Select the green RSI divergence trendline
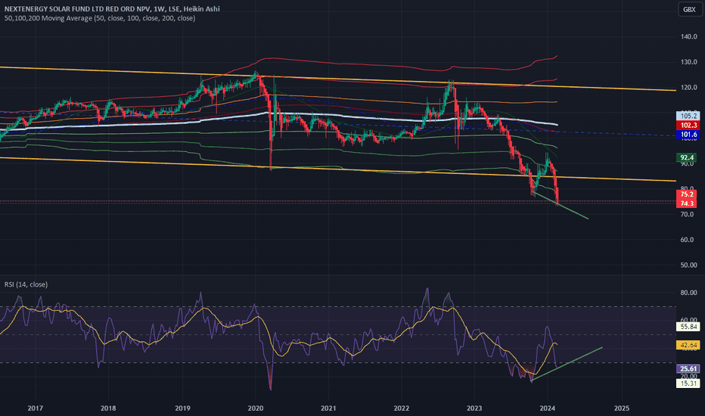The height and width of the screenshot is (416, 705). [x=567, y=364]
